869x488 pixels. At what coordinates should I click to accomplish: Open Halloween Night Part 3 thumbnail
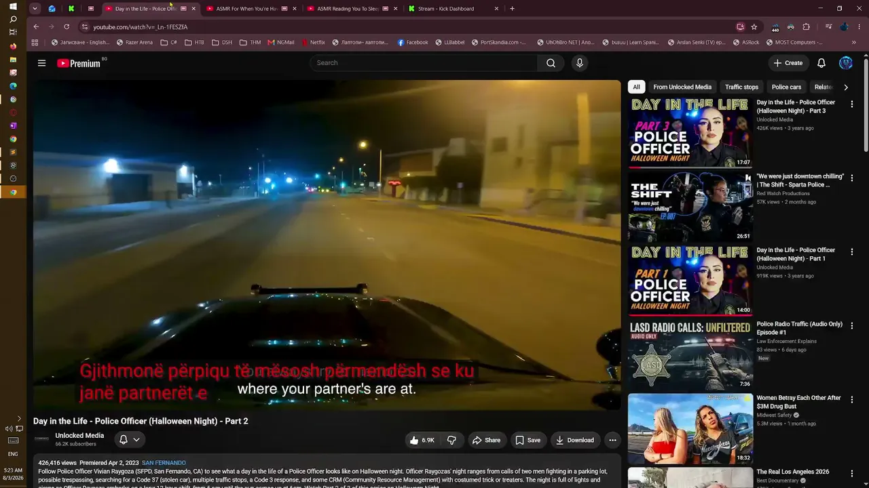690,133
